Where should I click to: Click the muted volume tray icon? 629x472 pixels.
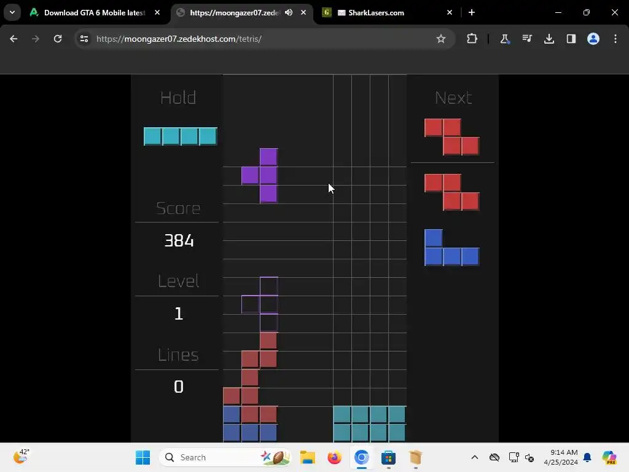[x=529, y=457]
